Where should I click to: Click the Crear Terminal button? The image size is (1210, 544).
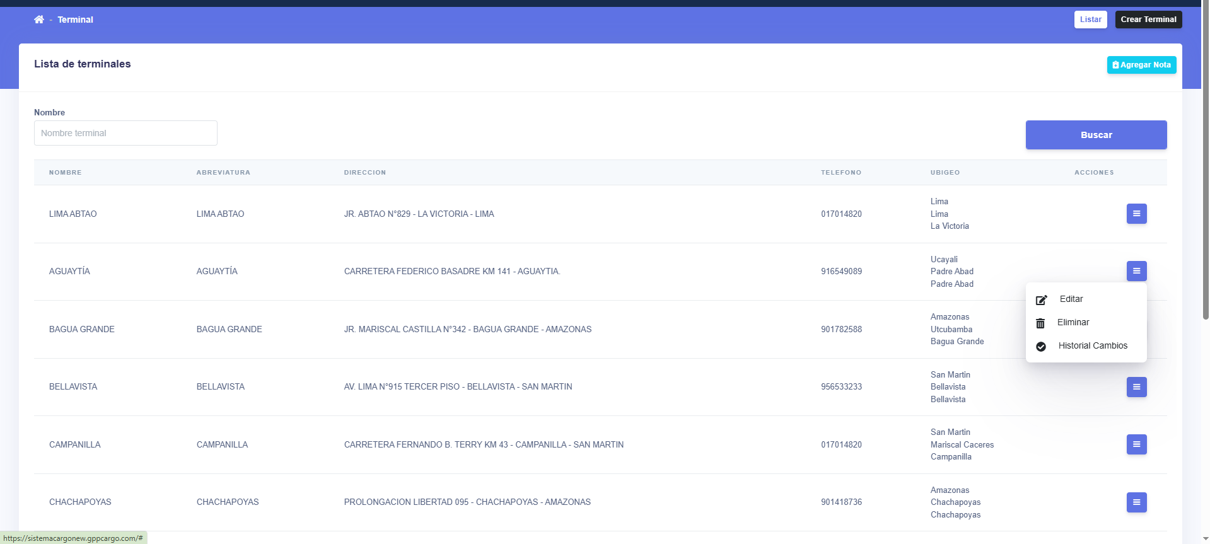tap(1148, 20)
